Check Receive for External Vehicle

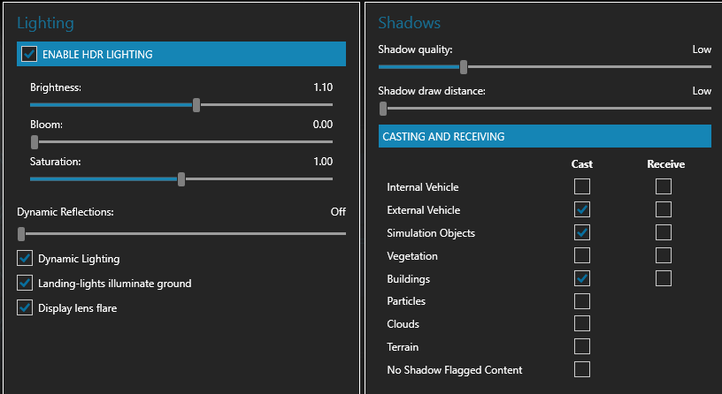point(664,209)
